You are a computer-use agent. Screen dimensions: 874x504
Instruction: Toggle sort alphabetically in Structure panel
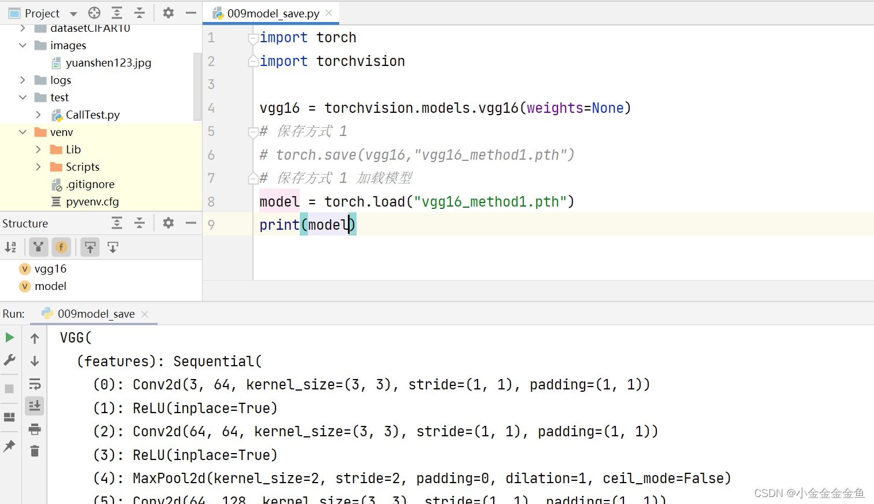coord(10,247)
